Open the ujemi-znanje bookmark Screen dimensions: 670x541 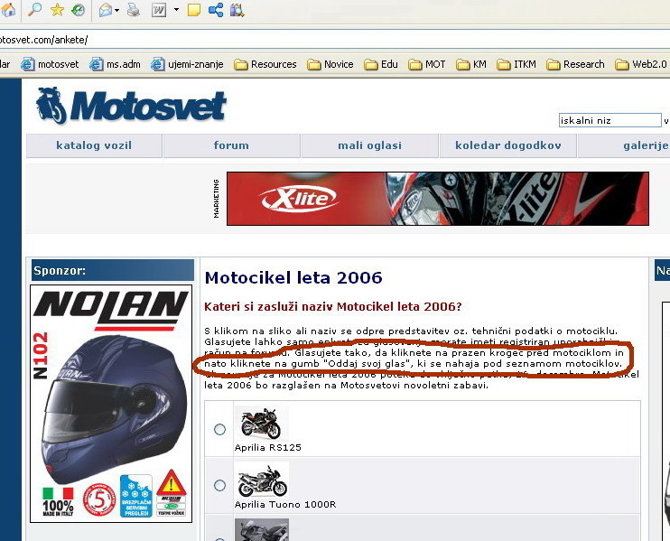click(188, 64)
